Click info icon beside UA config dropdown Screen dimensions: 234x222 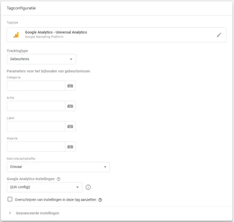[88, 187]
